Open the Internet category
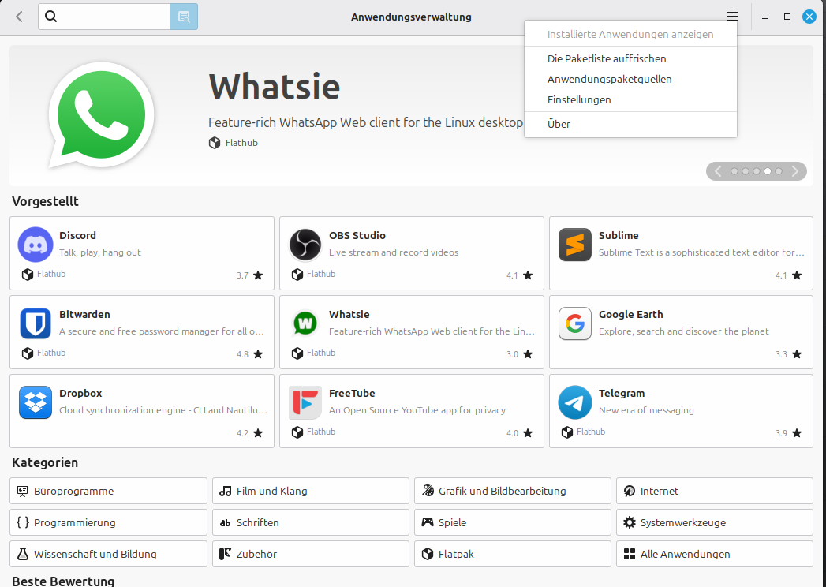Screen dimensions: 826x587 [715, 491]
